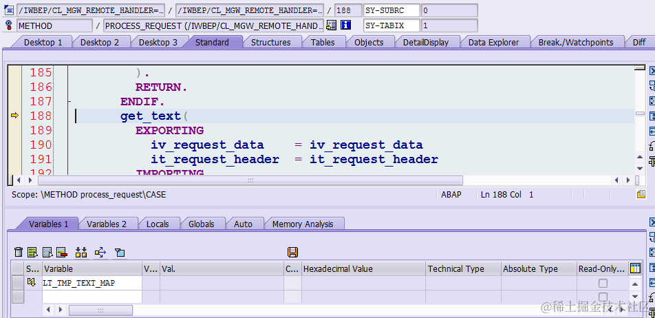Click the empty variable name cell below LT_TMP_TEXT_MAP
655x318 pixels.
92,297
